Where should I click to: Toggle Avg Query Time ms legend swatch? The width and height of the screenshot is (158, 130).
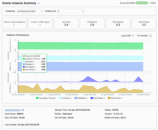coord(37,98)
